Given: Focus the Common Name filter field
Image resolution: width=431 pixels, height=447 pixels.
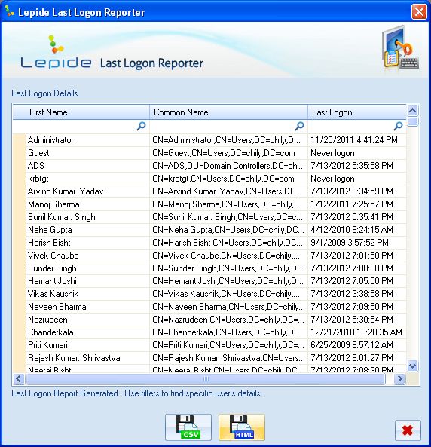Looking at the screenshot, I should pos(228,127).
